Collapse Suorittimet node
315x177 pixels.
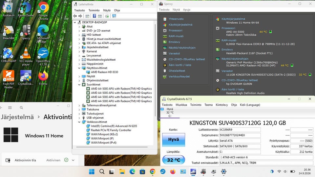tap(79, 85)
